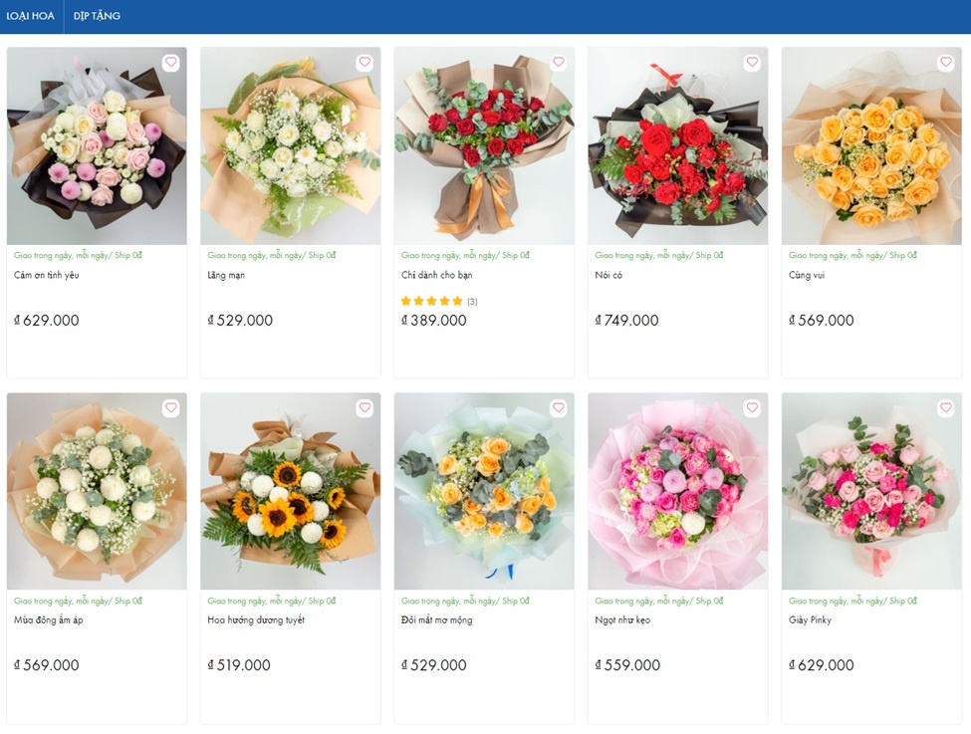Save Cùng vui bouquet with heart icon

(x=945, y=63)
